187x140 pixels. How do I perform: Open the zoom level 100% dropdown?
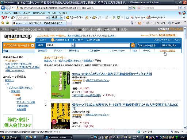tap(182, 132)
